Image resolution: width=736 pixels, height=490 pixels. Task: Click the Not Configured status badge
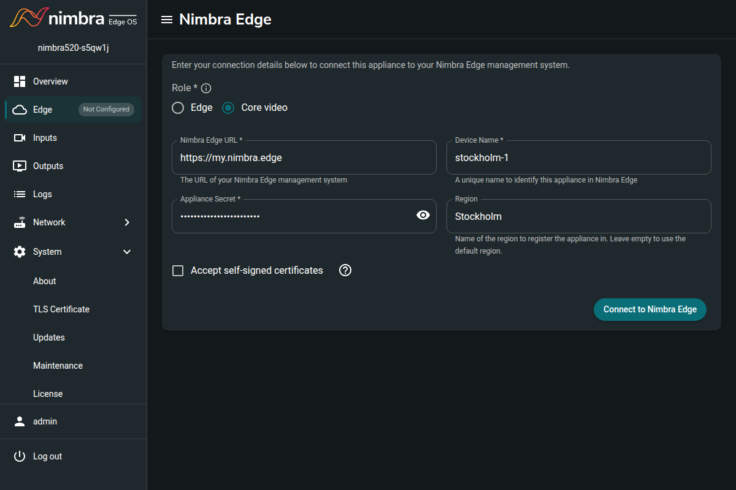[x=107, y=110]
